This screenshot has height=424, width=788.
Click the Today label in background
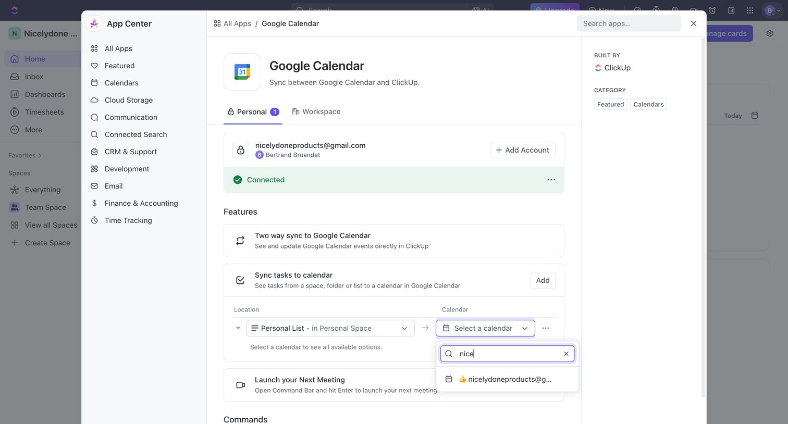click(x=733, y=116)
